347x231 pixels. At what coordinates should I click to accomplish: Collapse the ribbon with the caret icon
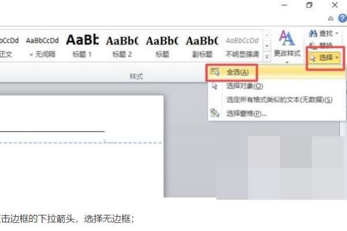[331, 18]
